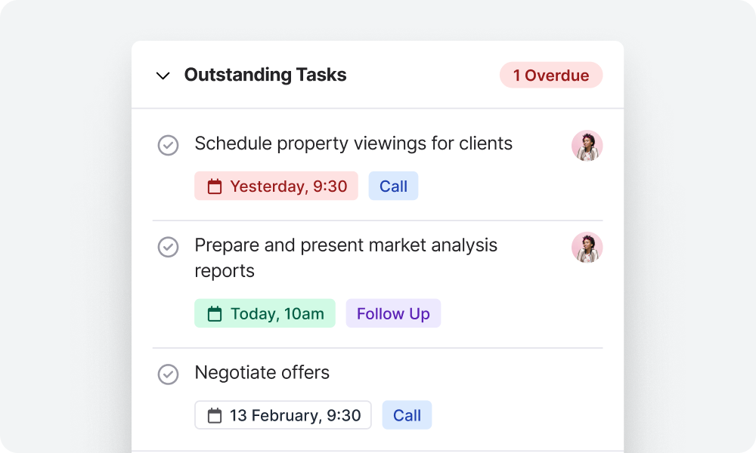Image resolution: width=756 pixels, height=453 pixels.
Task: Click the calendar icon on Yesterday's overdue task
Action: [214, 186]
